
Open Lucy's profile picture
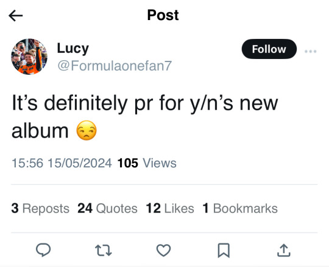tap(29, 57)
